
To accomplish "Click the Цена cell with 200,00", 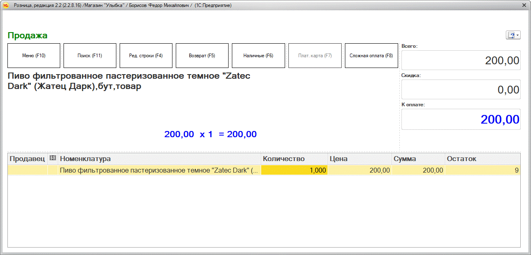I will click(359, 170).
